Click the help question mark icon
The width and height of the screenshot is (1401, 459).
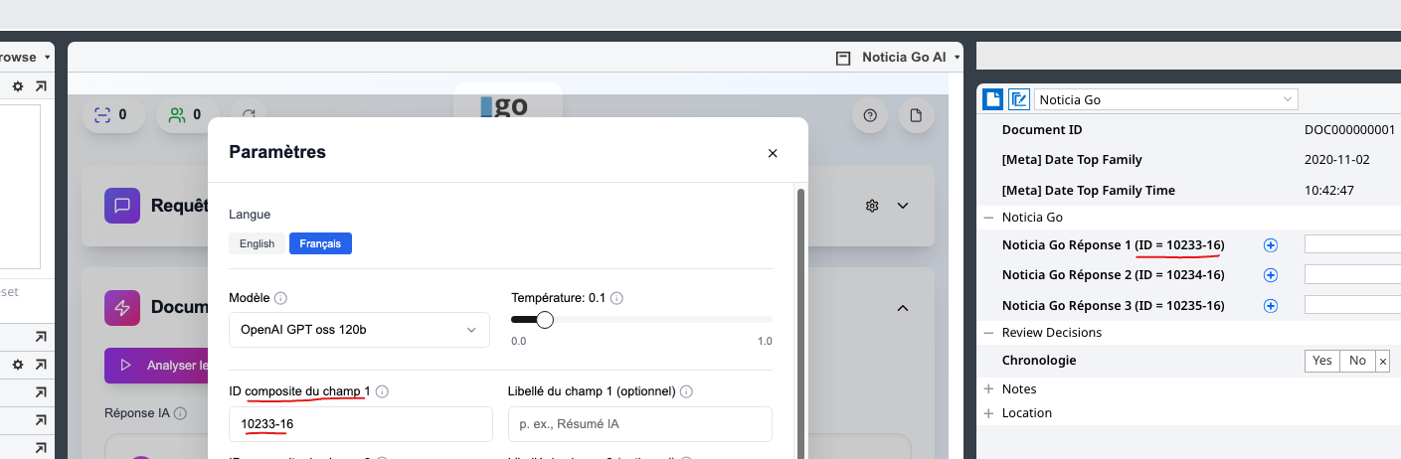(x=870, y=115)
